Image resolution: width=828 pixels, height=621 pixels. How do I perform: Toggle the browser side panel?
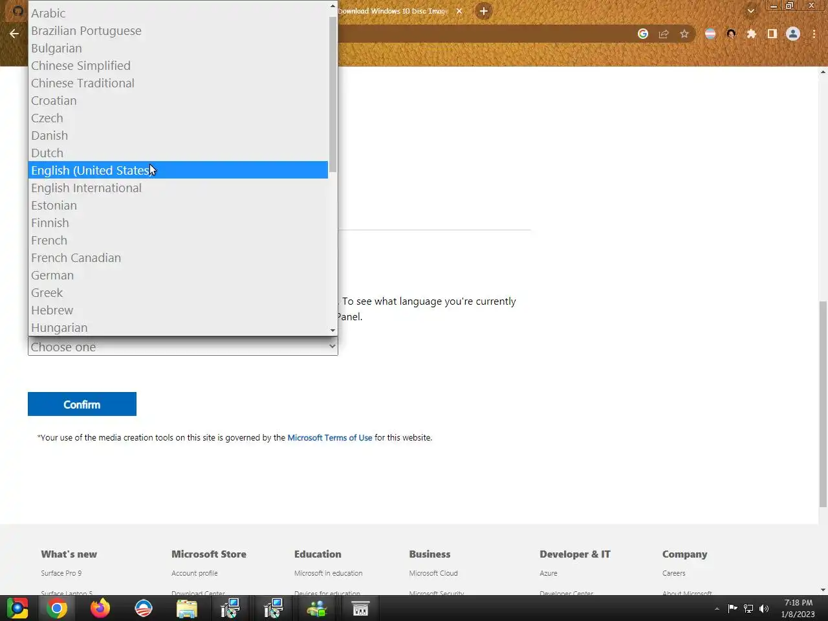point(772,34)
